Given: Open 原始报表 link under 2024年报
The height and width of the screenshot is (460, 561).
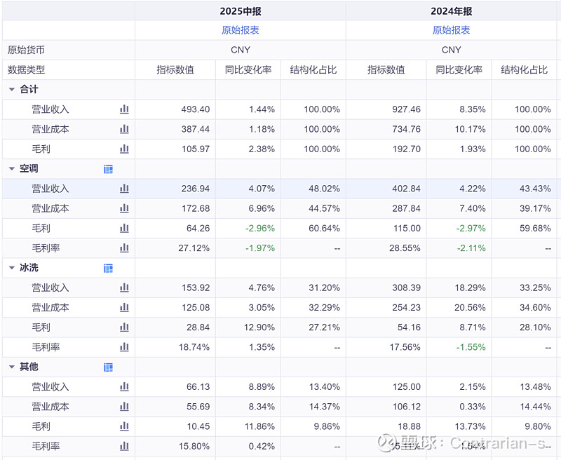Looking at the screenshot, I should click(x=452, y=30).
